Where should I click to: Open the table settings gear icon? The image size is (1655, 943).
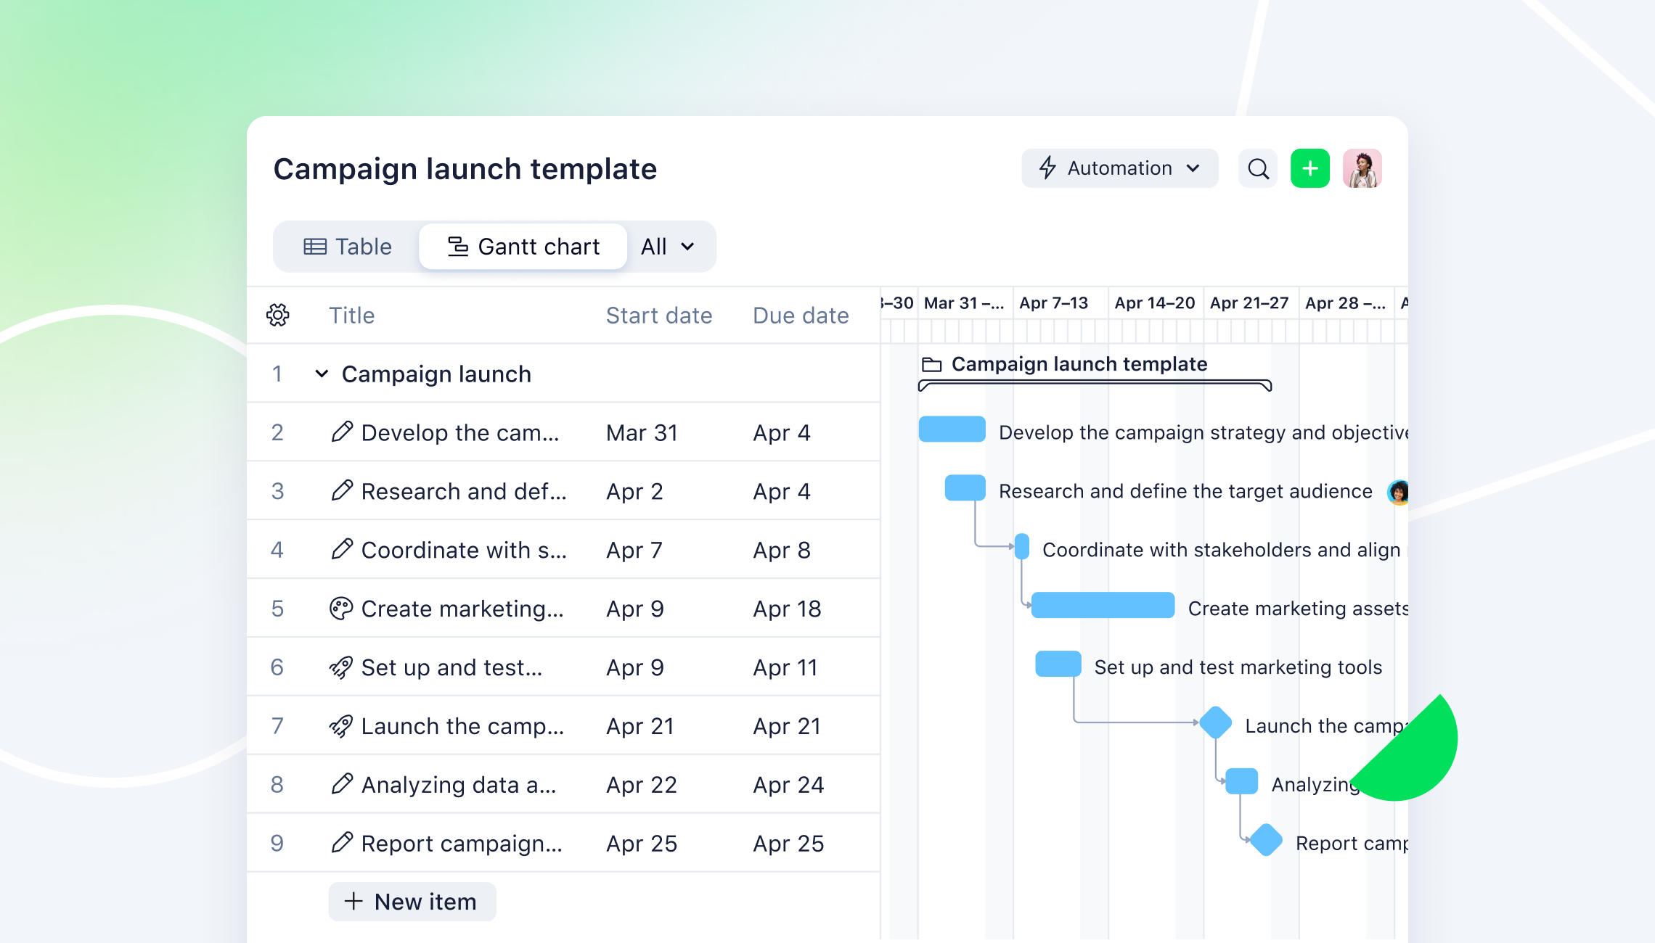tap(279, 315)
